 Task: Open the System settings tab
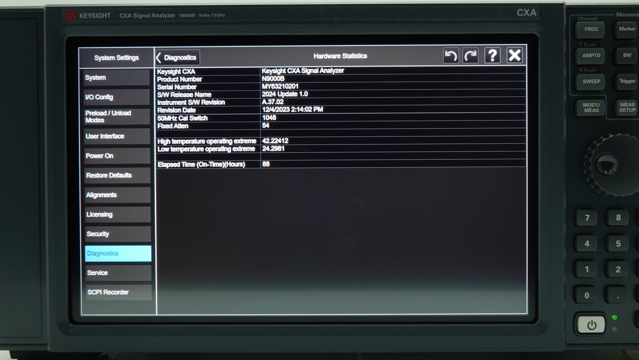click(x=117, y=78)
